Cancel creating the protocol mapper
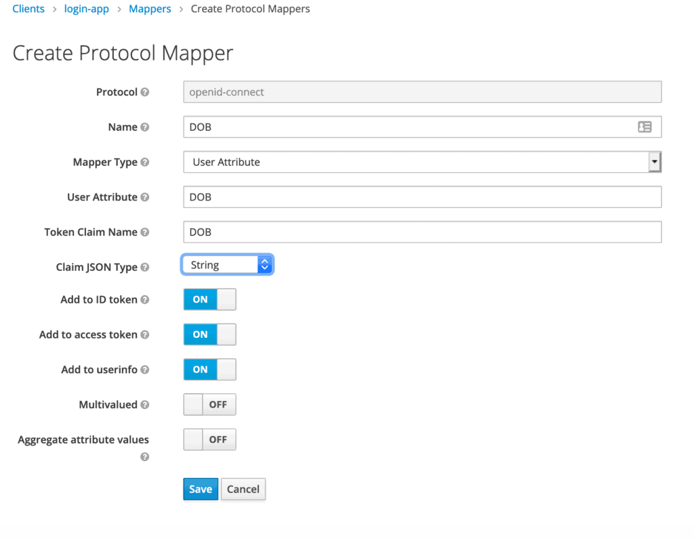Image resolution: width=694 pixels, height=539 pixels. click(243, 490)
